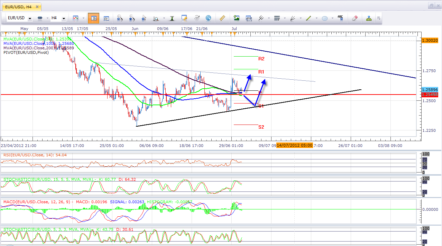Click the 1.25896 current price tag
This screenshot has width=442, height=246.
tap(431, 89)
